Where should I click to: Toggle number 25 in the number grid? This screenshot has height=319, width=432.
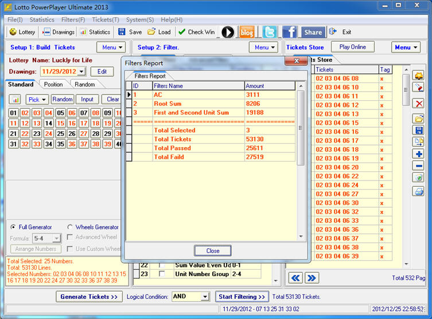pyautogui.click(x=60, y=133)
